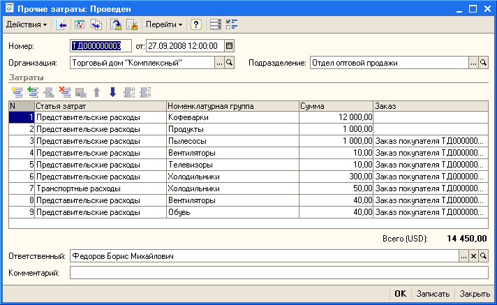Open selection list for Организация with ellipsis button
Viewport: 497px width, 305px height.
point(219,63)
